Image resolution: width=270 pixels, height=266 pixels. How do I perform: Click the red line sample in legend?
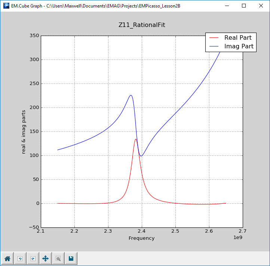pyautogui.click(x=214, y=37)
